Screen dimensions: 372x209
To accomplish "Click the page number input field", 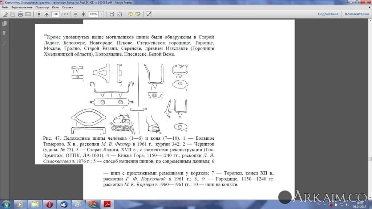I will (x=55, y=14).
